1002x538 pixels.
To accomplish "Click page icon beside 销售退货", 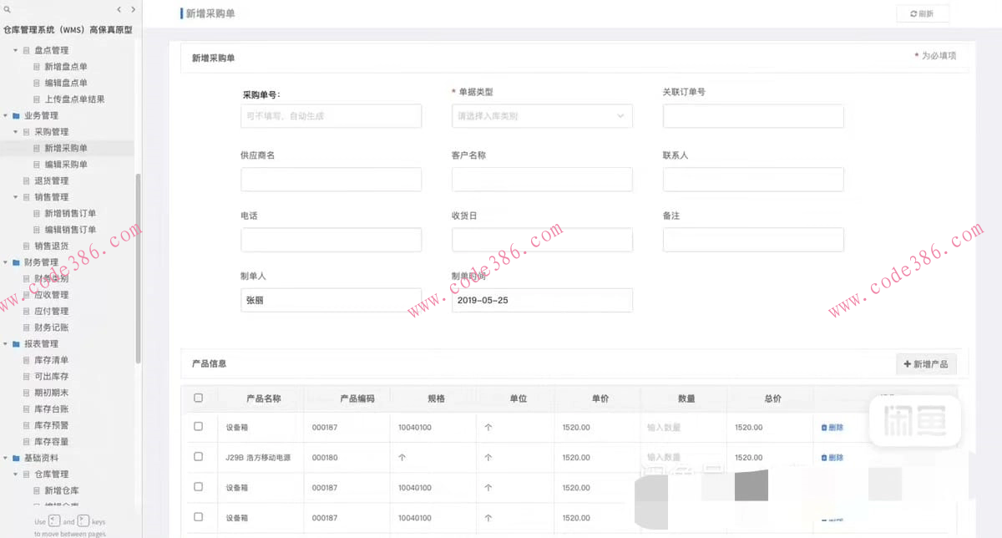I will pos(27,246).
